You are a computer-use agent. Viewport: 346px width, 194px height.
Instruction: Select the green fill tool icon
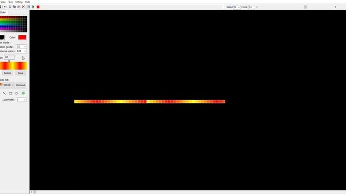(x=23, y=93)
